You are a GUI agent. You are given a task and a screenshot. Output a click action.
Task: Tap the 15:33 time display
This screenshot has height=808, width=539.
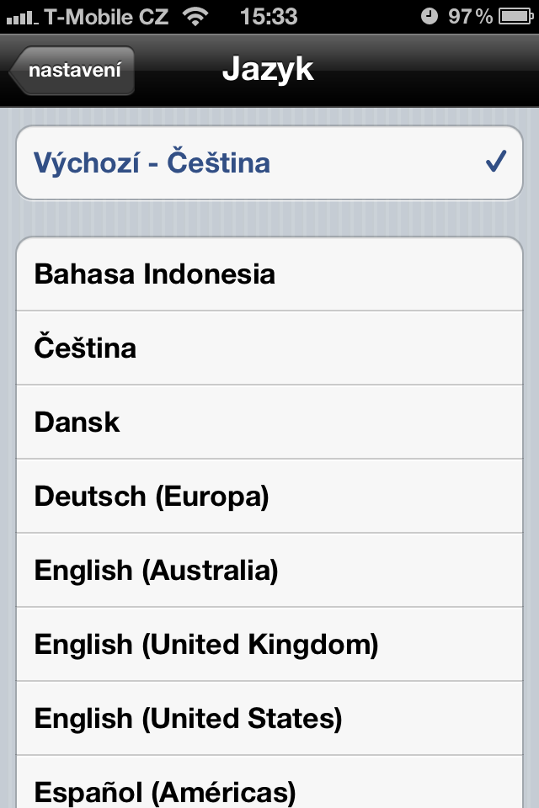pyautogui.click(x=269, y=16)
